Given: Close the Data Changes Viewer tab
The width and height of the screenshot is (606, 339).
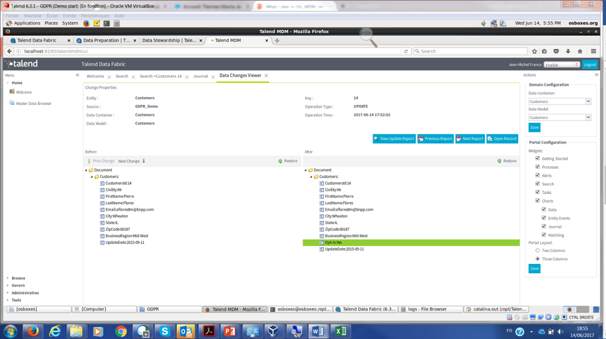Looking at the screenshot, I should pos(266,76).
